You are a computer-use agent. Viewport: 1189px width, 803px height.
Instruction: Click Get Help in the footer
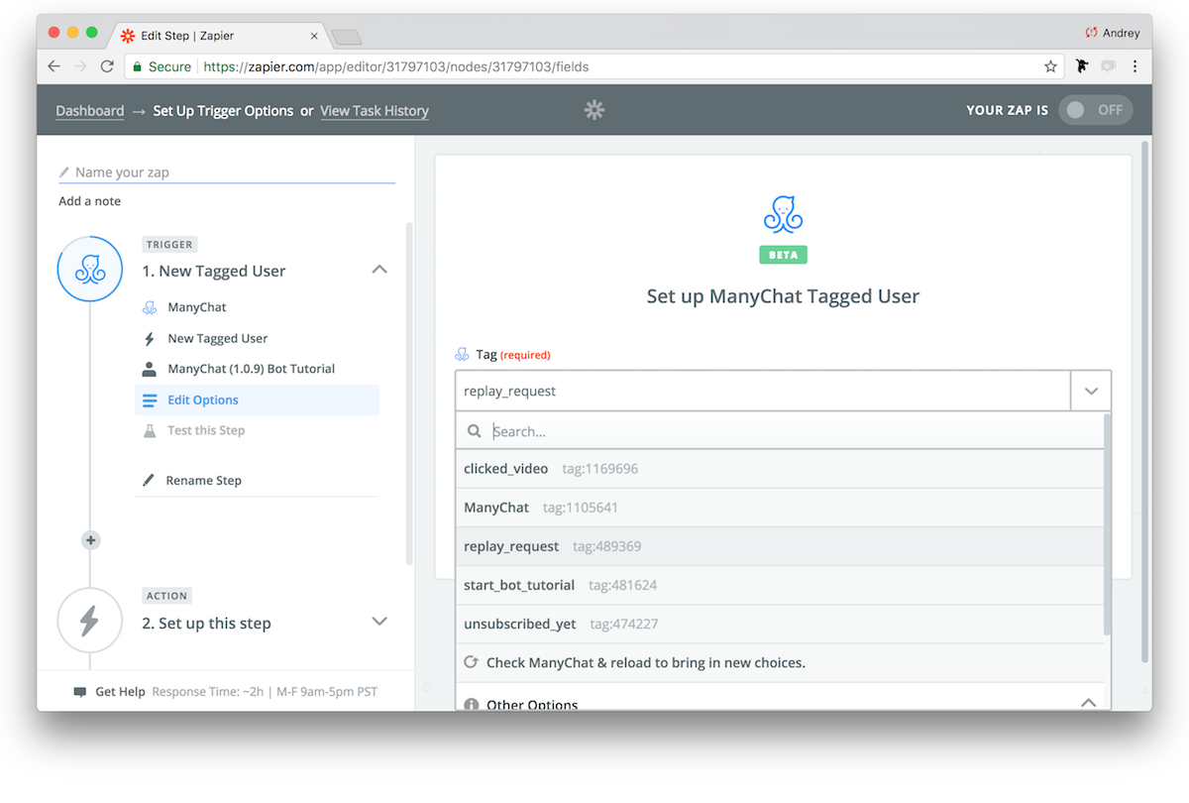120,692
